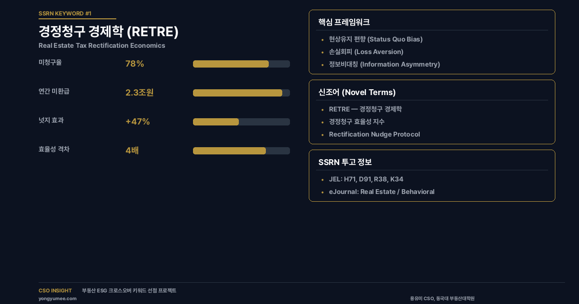The width and height of the screenshot is (579, 304).
Task: Click the 연간 미환급 progress bar
Action: tap(241, 93)
